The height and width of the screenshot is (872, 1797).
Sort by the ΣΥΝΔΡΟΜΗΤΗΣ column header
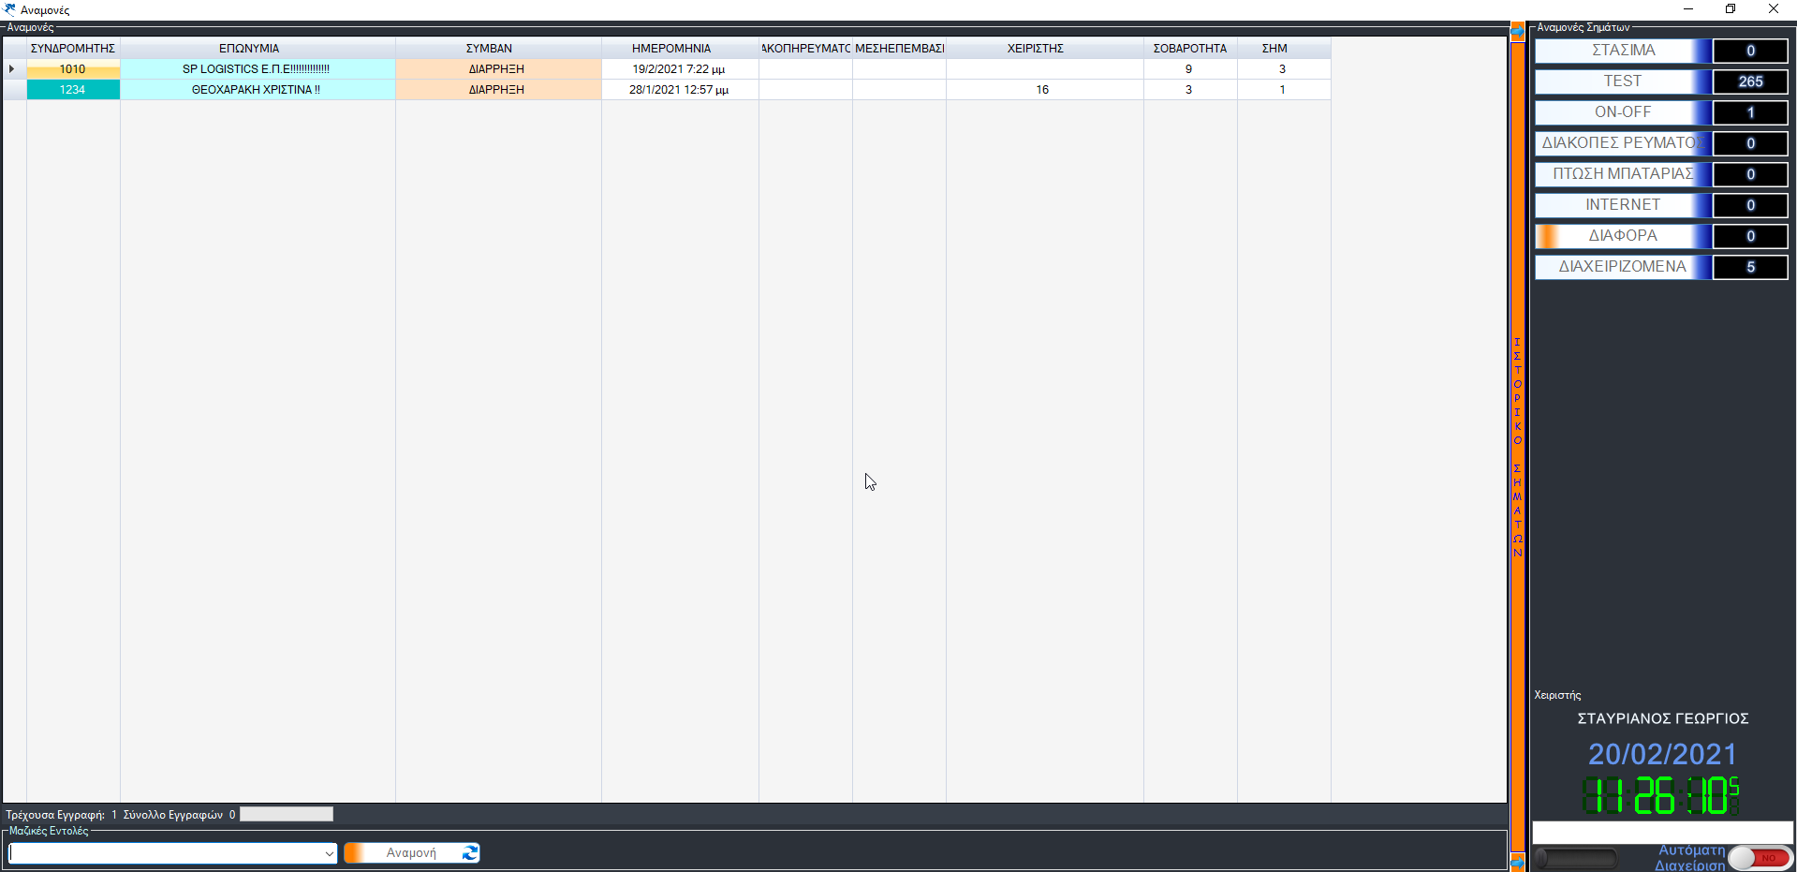73,49
